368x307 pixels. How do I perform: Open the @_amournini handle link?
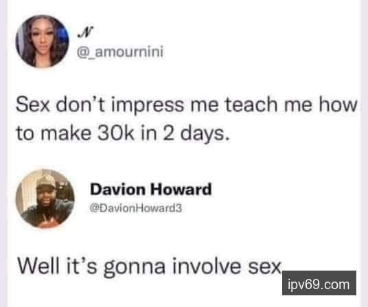pyautogui.click(x=120, y=52)
